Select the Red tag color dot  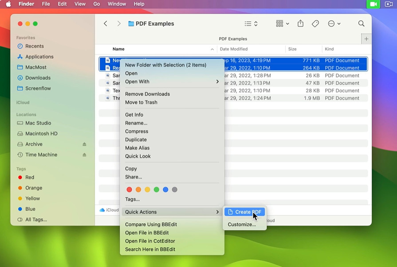coord(129,189)
